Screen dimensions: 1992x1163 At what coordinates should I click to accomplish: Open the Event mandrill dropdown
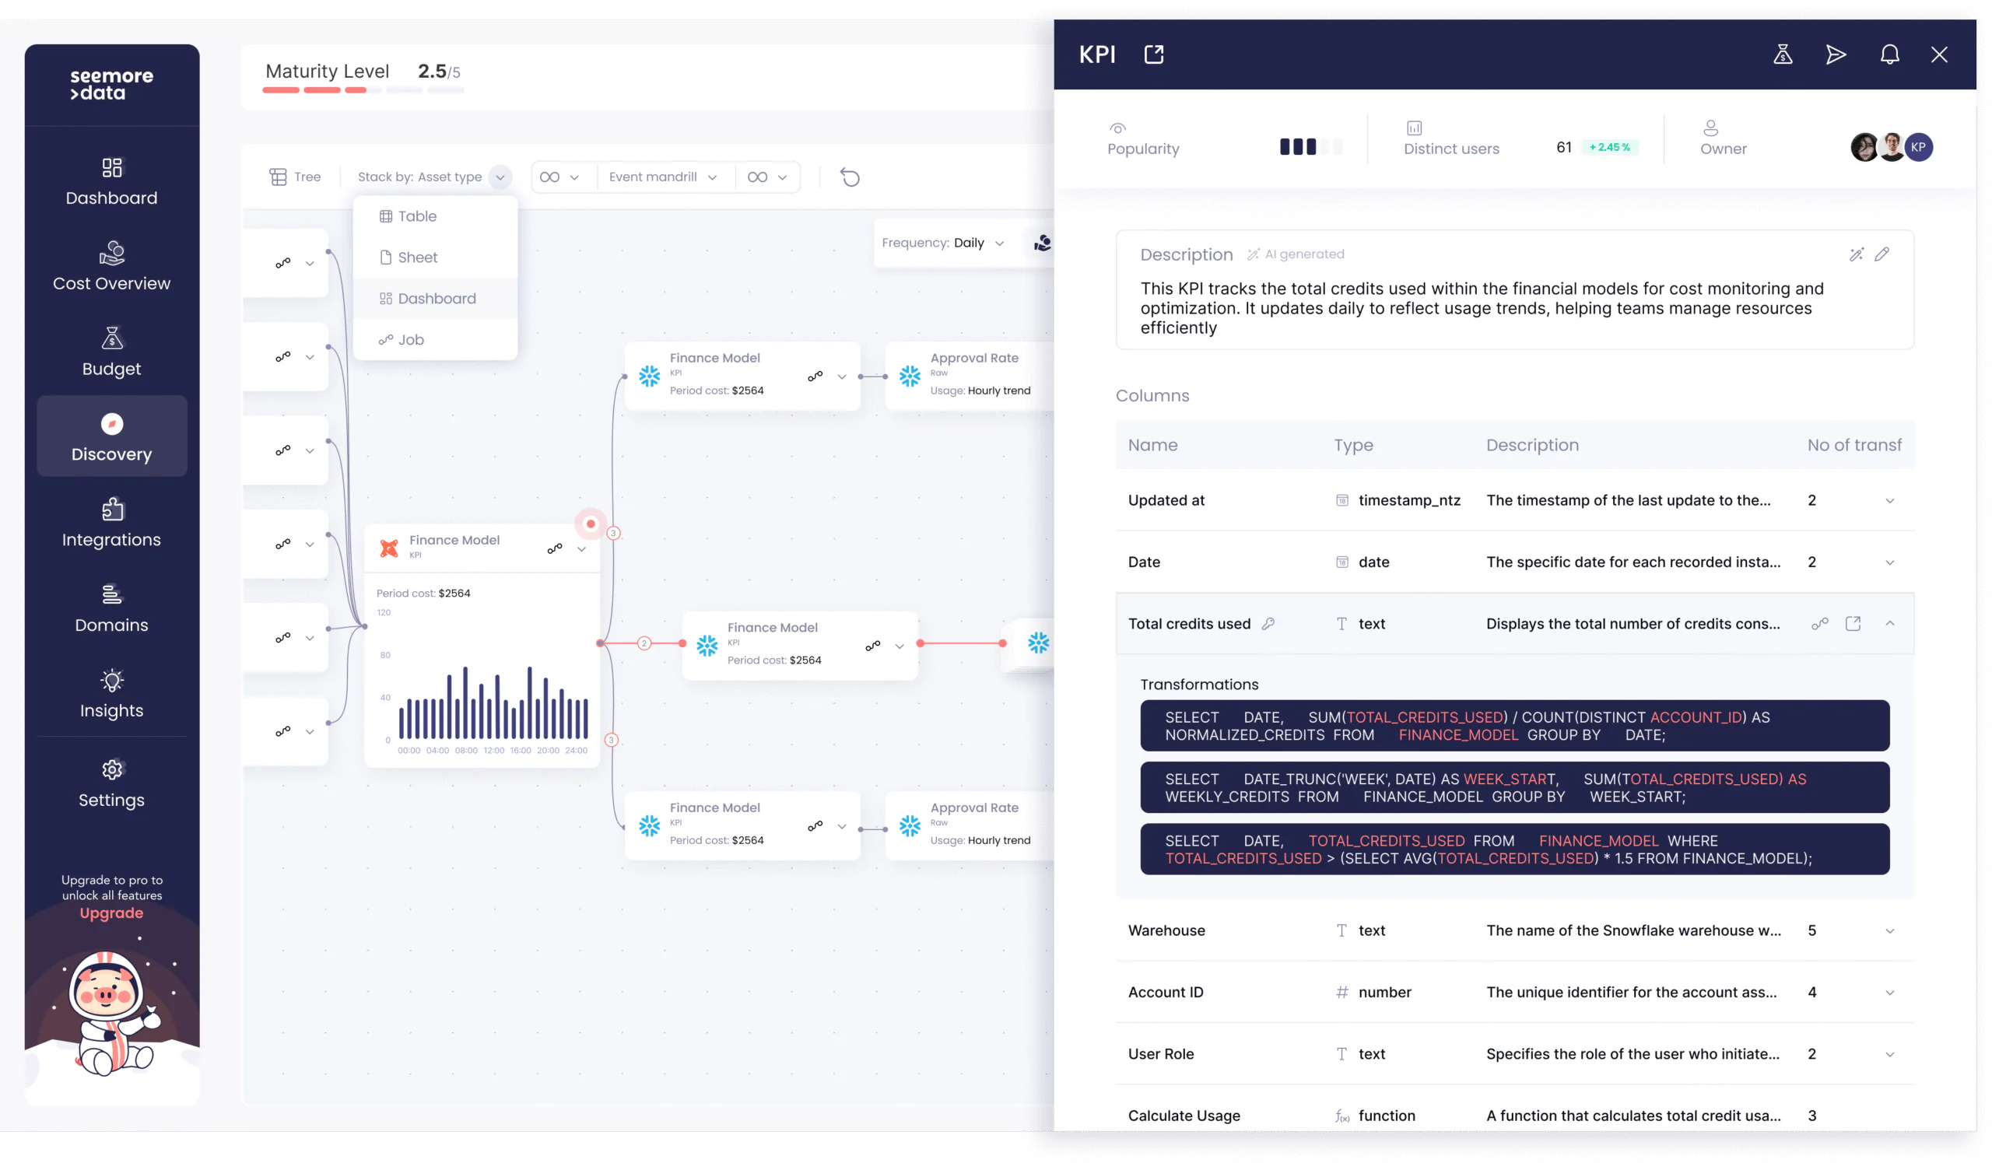point(662,177)
